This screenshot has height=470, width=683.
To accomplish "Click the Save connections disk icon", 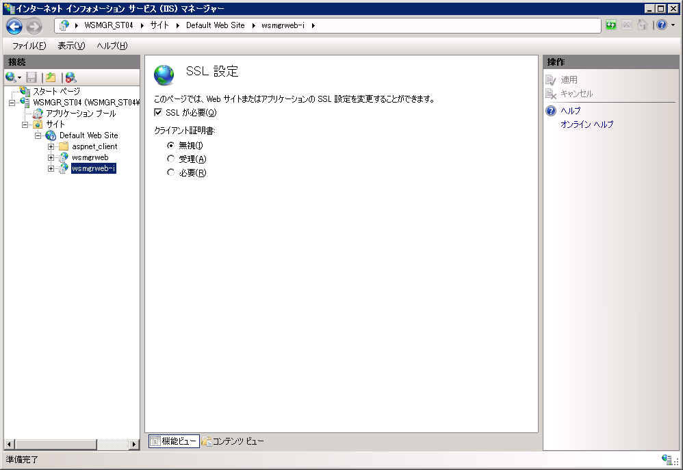I will click(x=31, y=77).
